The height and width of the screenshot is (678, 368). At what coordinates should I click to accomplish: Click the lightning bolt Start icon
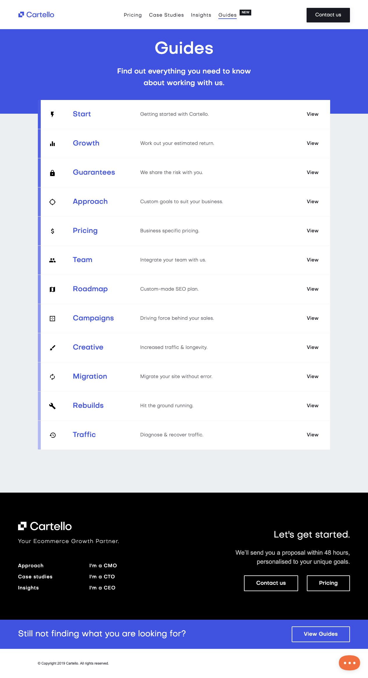tap(52, 114)
